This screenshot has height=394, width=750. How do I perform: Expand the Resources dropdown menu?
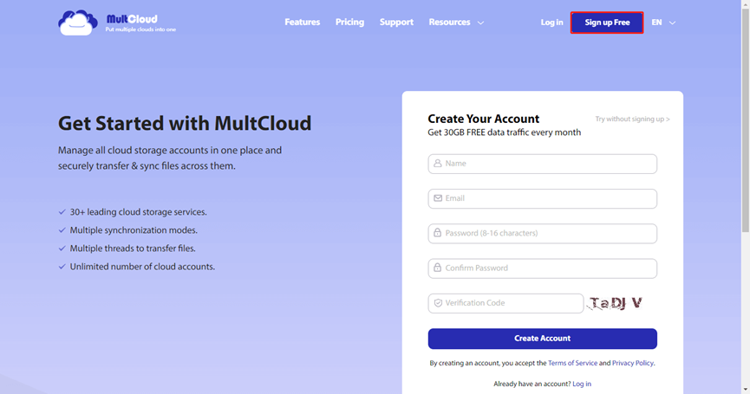(456, 23)
